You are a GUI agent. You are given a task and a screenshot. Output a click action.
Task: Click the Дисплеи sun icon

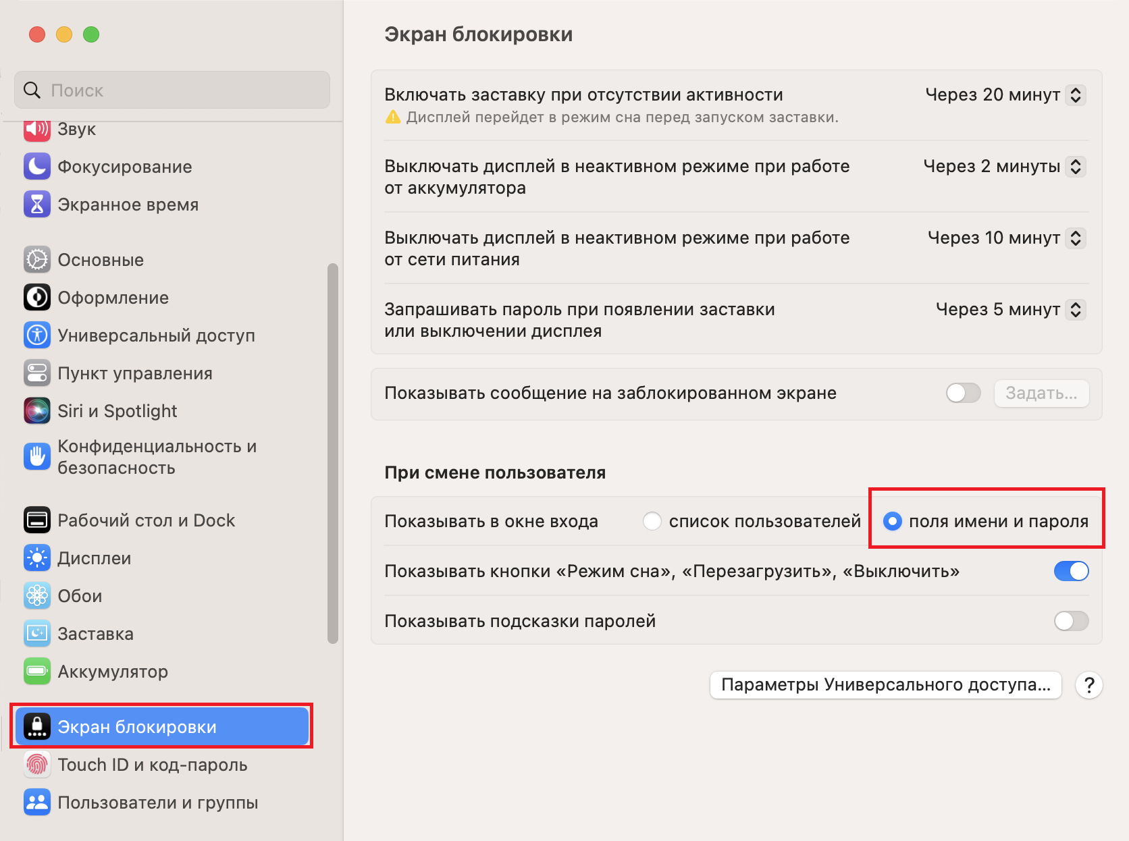[37, 558]
